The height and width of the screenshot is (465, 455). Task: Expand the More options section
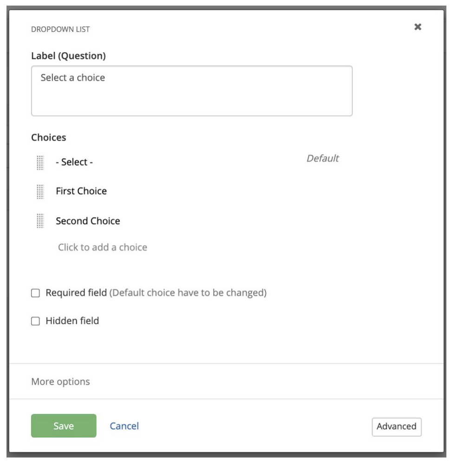pos(60,382)
